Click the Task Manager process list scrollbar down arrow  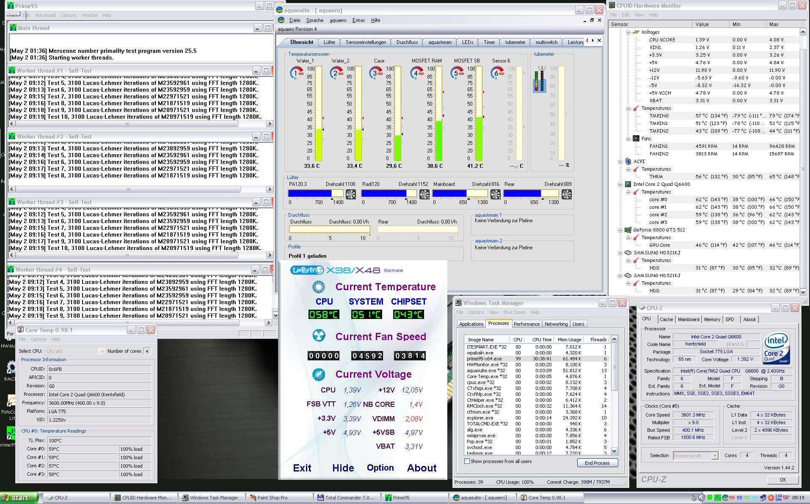[614, 450]
